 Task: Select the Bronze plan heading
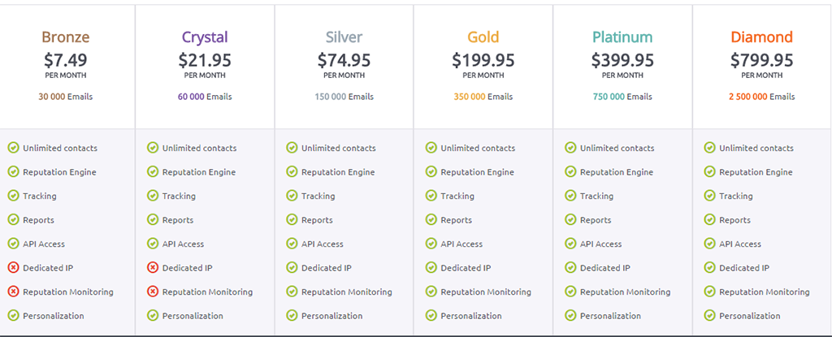click(x=66, y=37)
